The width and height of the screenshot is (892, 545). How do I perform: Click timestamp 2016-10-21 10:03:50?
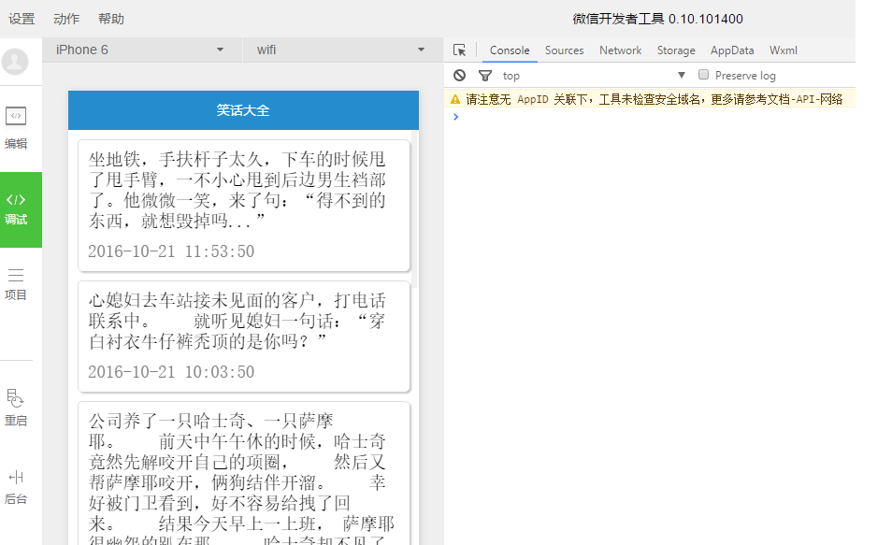pos(171,372)
